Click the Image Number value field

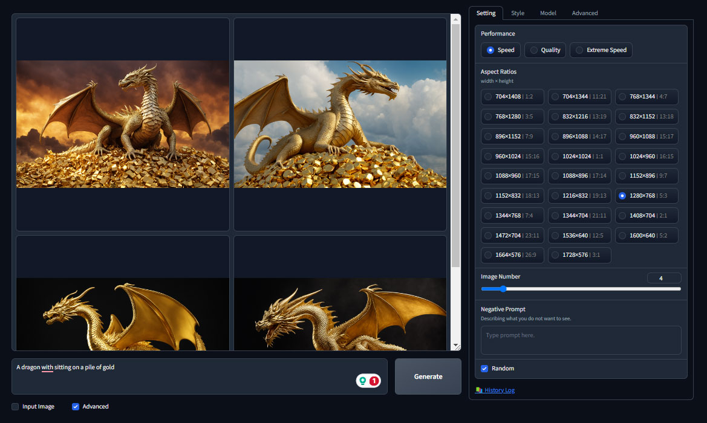pyautogui.click(x=663, y=278)
